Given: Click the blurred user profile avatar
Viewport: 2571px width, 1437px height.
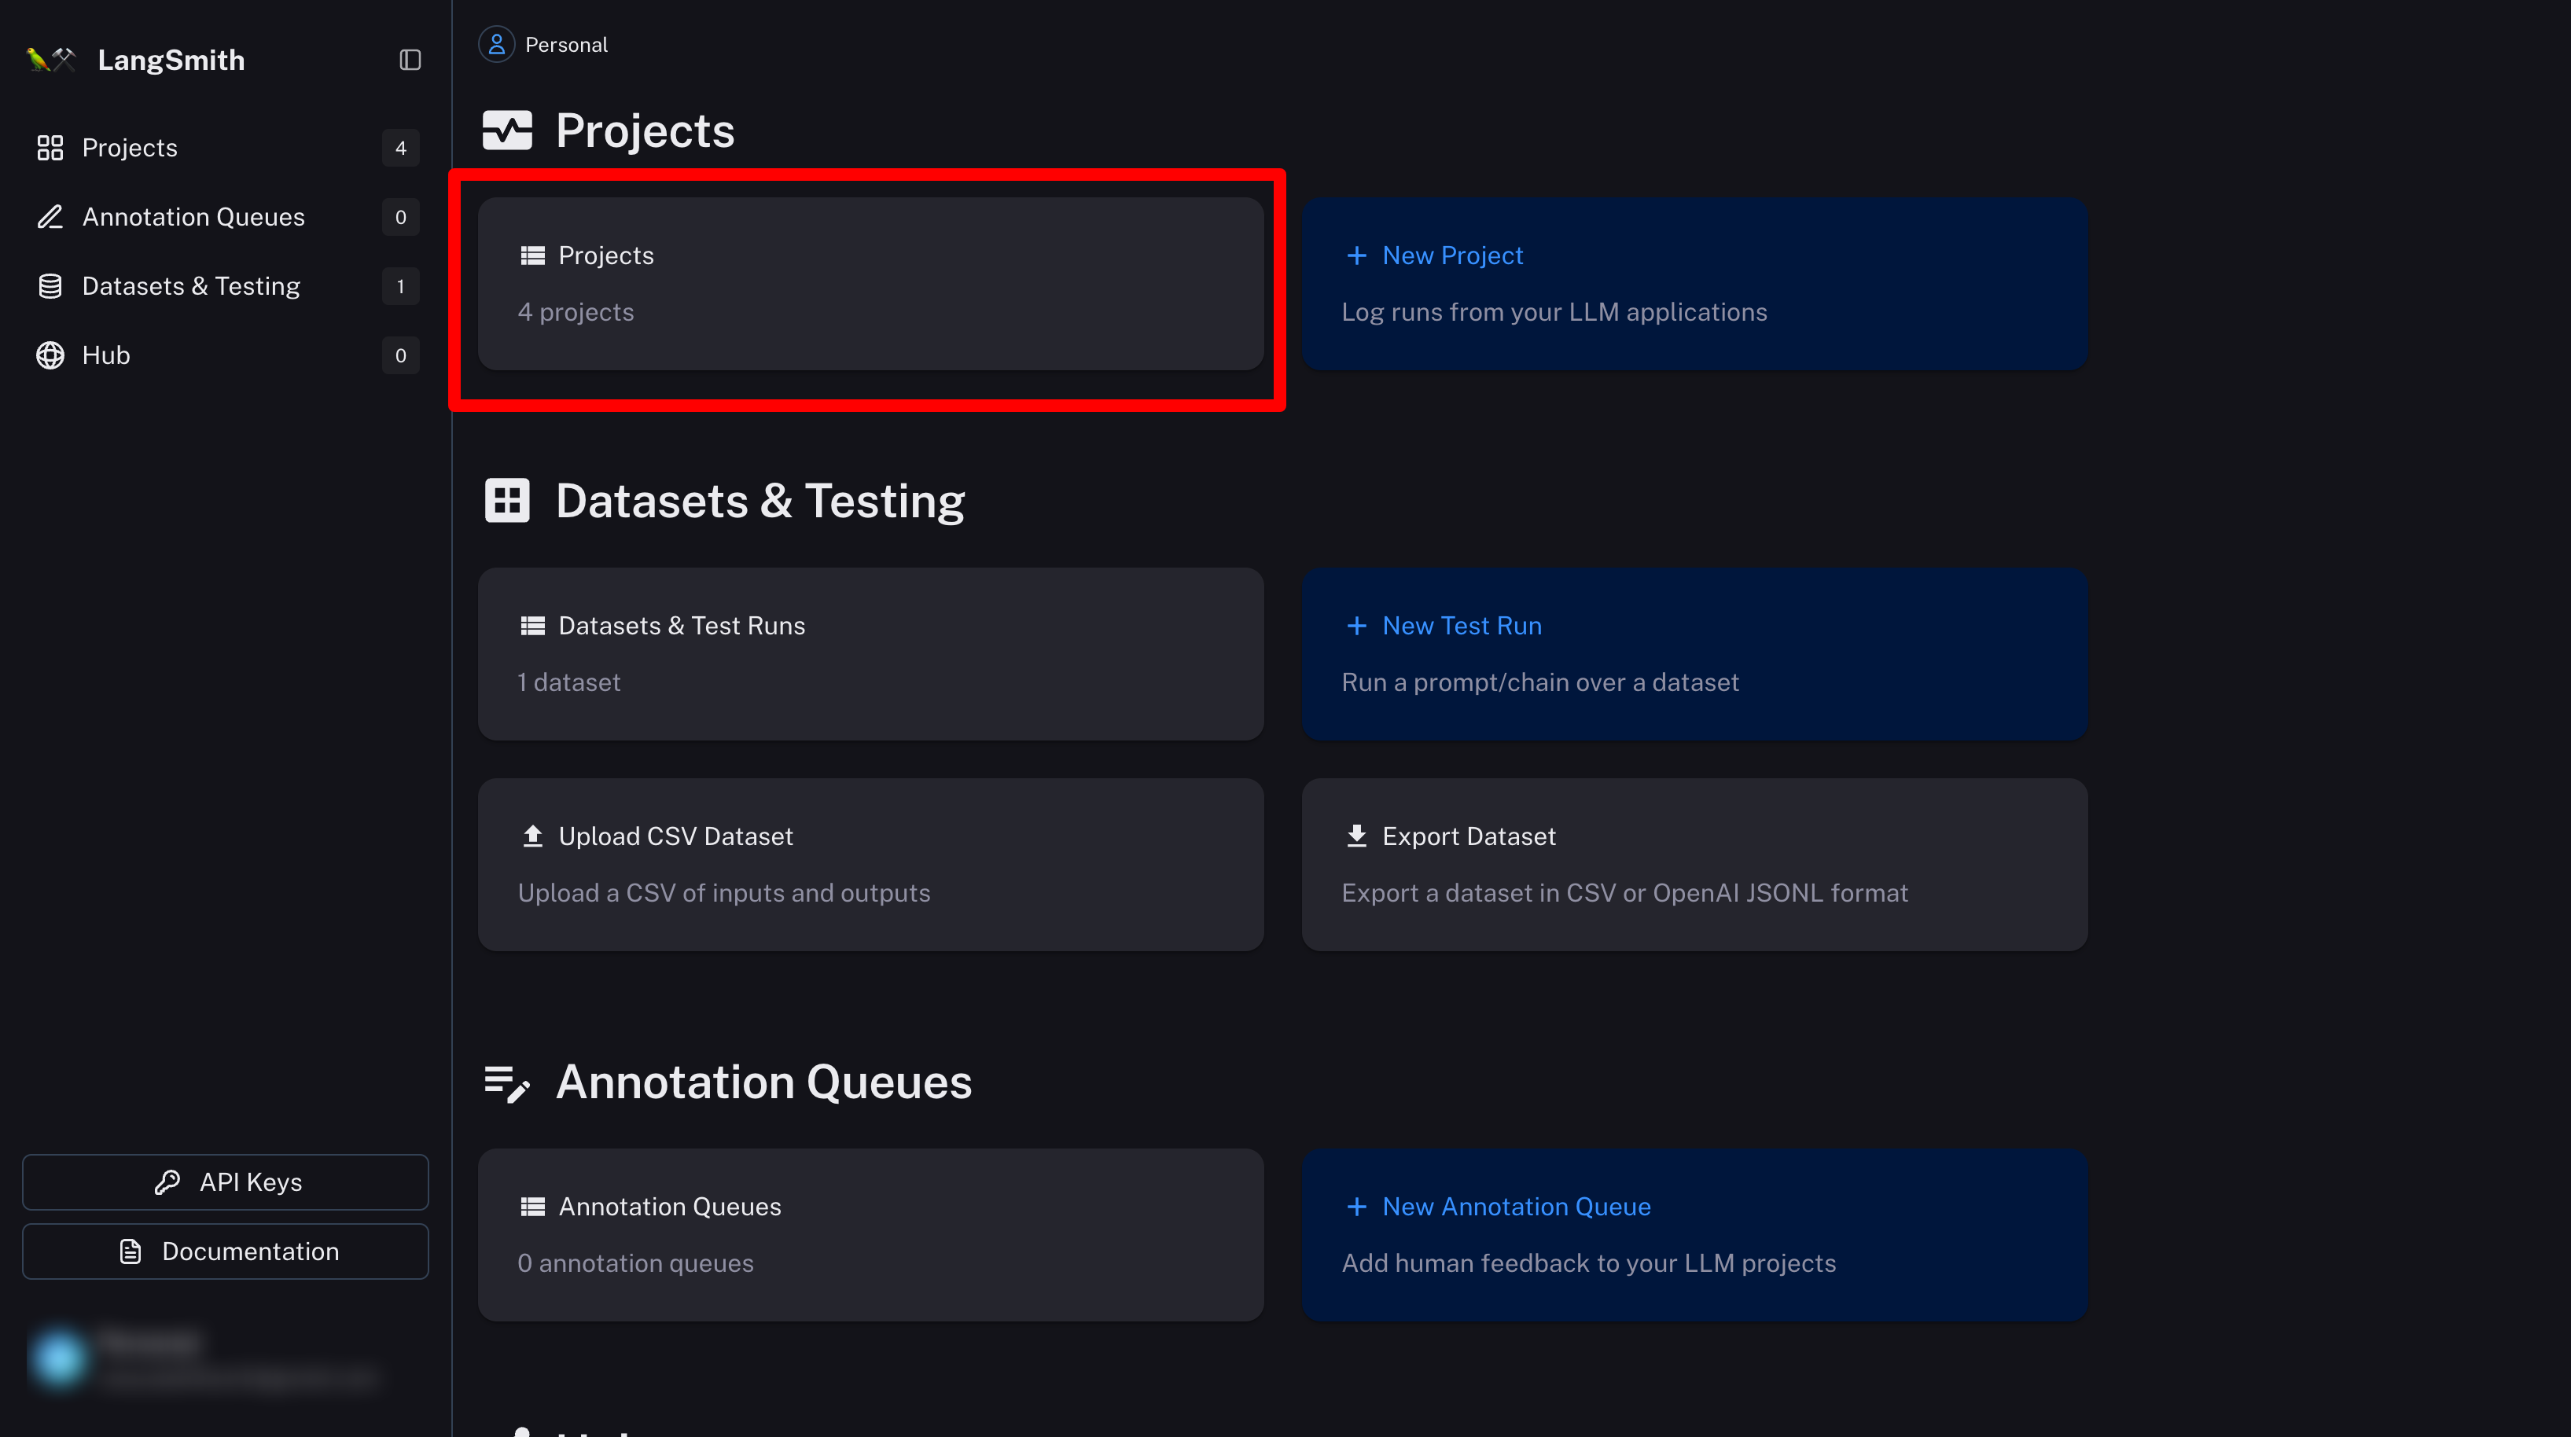Looking at the screenshot, I should tap(59, 1358).
